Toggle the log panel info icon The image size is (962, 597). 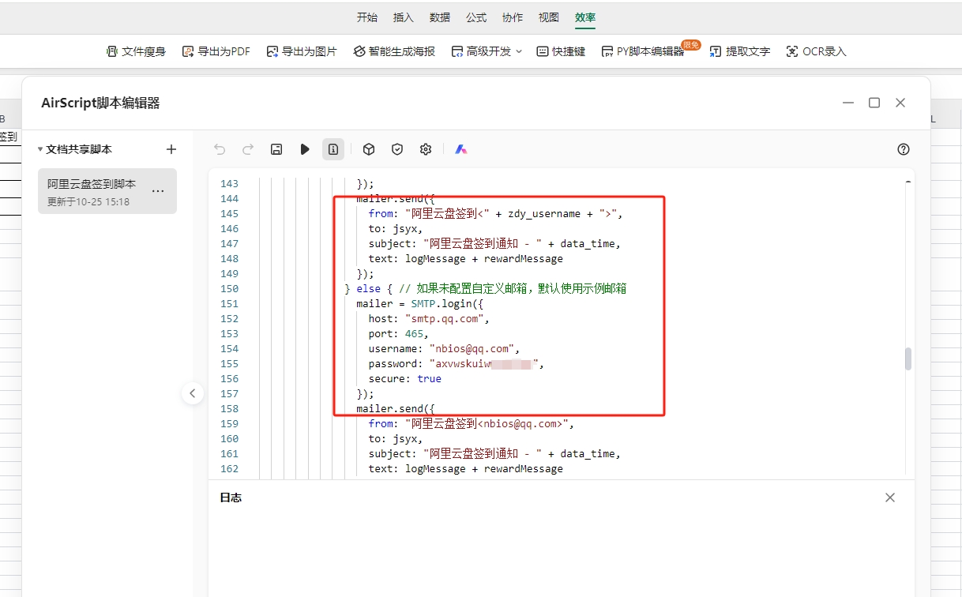coord(333,149)
